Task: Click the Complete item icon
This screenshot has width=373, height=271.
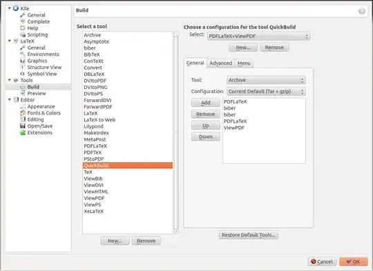Action: [23, 21]
